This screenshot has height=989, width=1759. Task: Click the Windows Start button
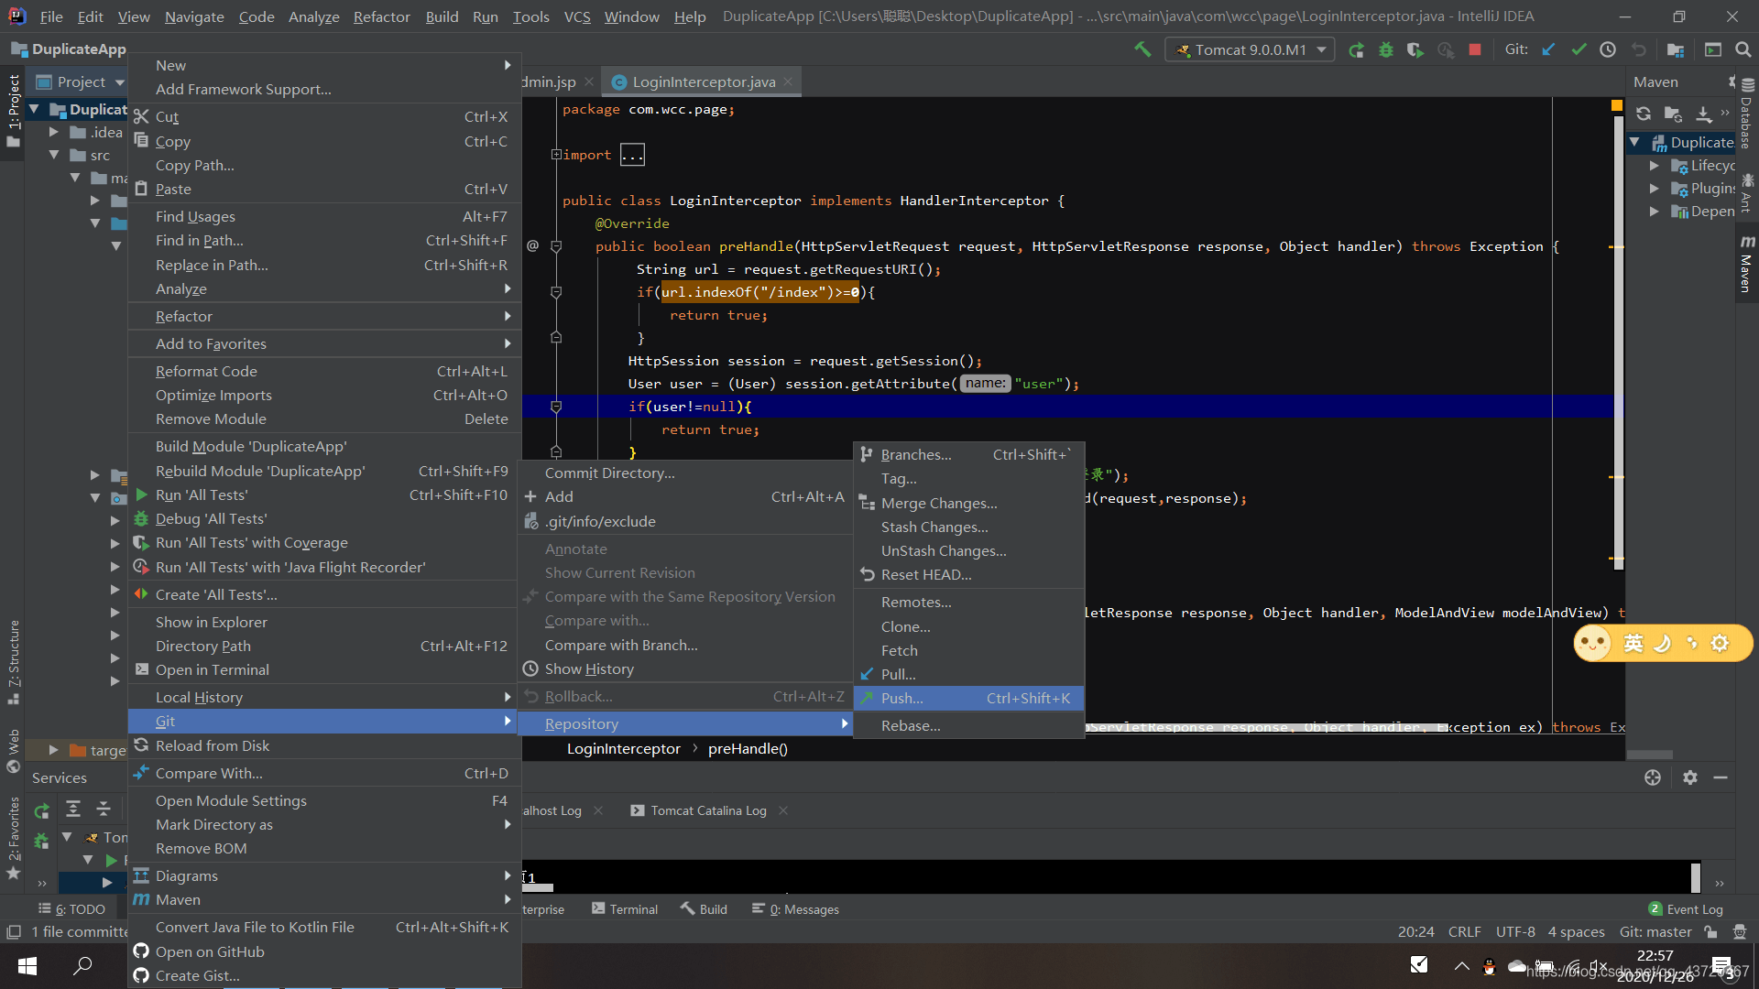tap(27, 966)
